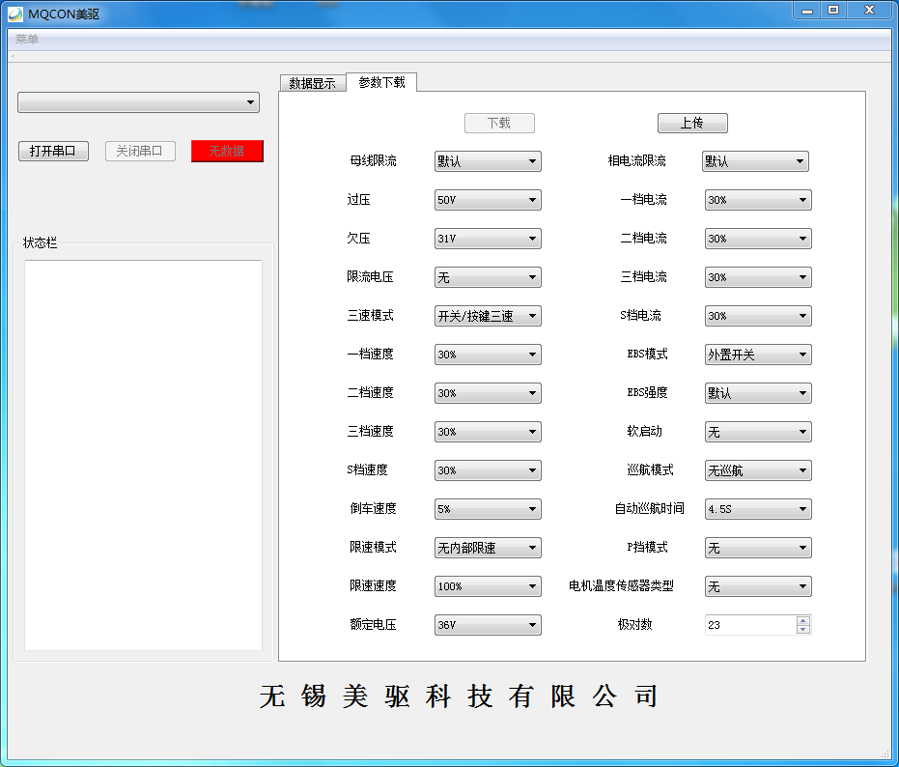This screenshot has width=899, height=767.
Task: Open the 电机温度传感器类型 dropdown
Action: coord(757,586)
